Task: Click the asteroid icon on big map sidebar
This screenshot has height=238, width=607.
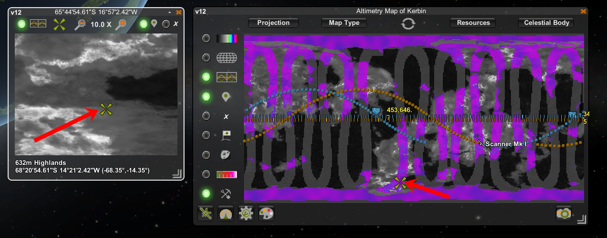Action: [x=226, y=155]
